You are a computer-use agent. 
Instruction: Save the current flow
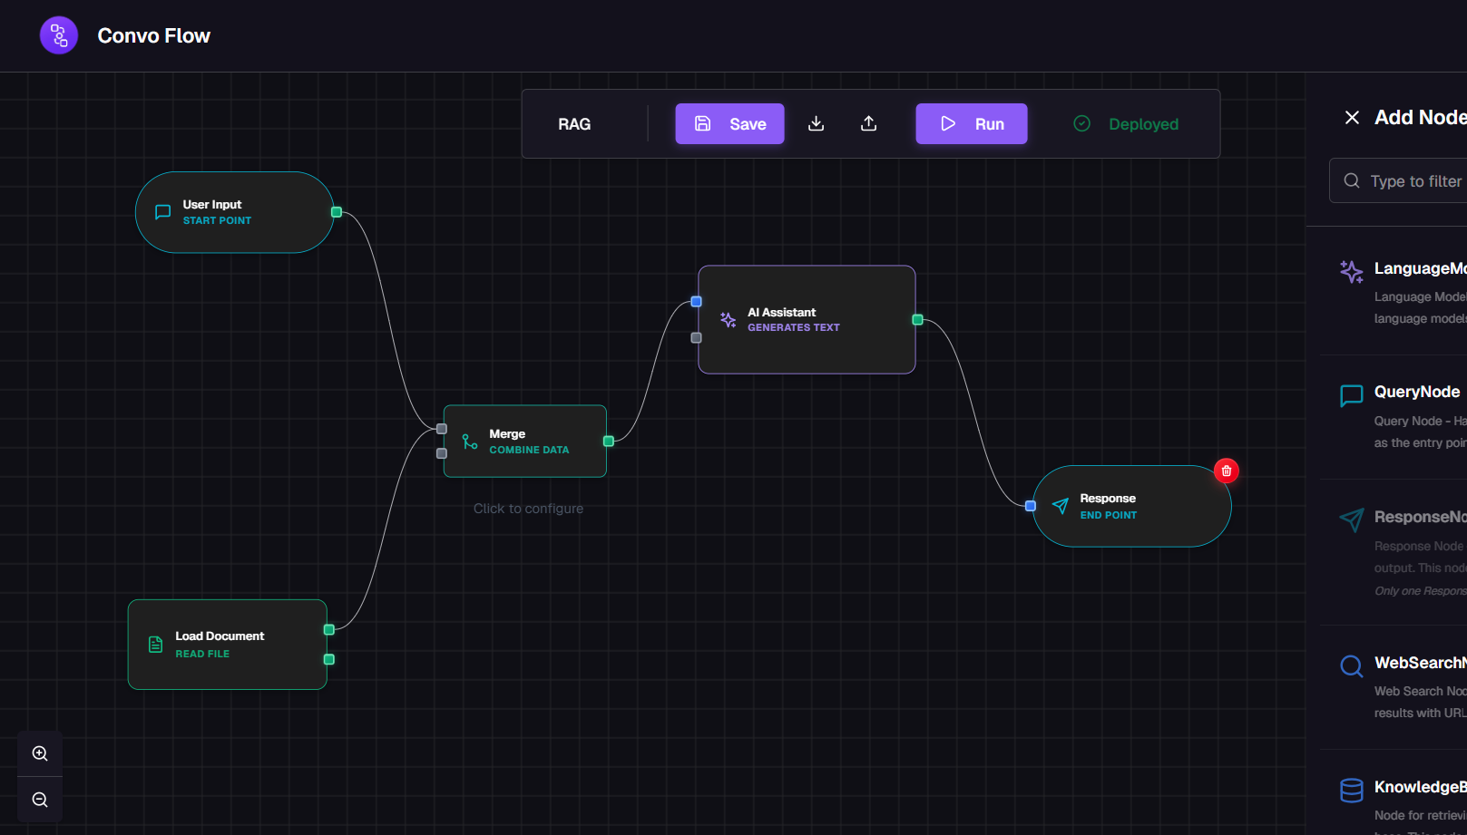point(729,123)
